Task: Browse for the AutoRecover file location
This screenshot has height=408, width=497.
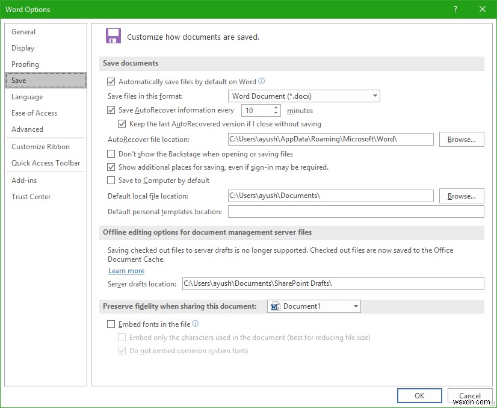Action: [461, 139]
